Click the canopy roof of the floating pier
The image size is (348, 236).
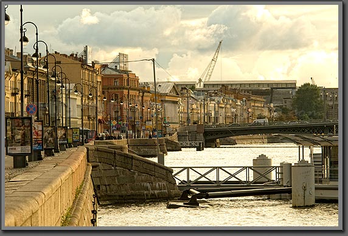309,140
